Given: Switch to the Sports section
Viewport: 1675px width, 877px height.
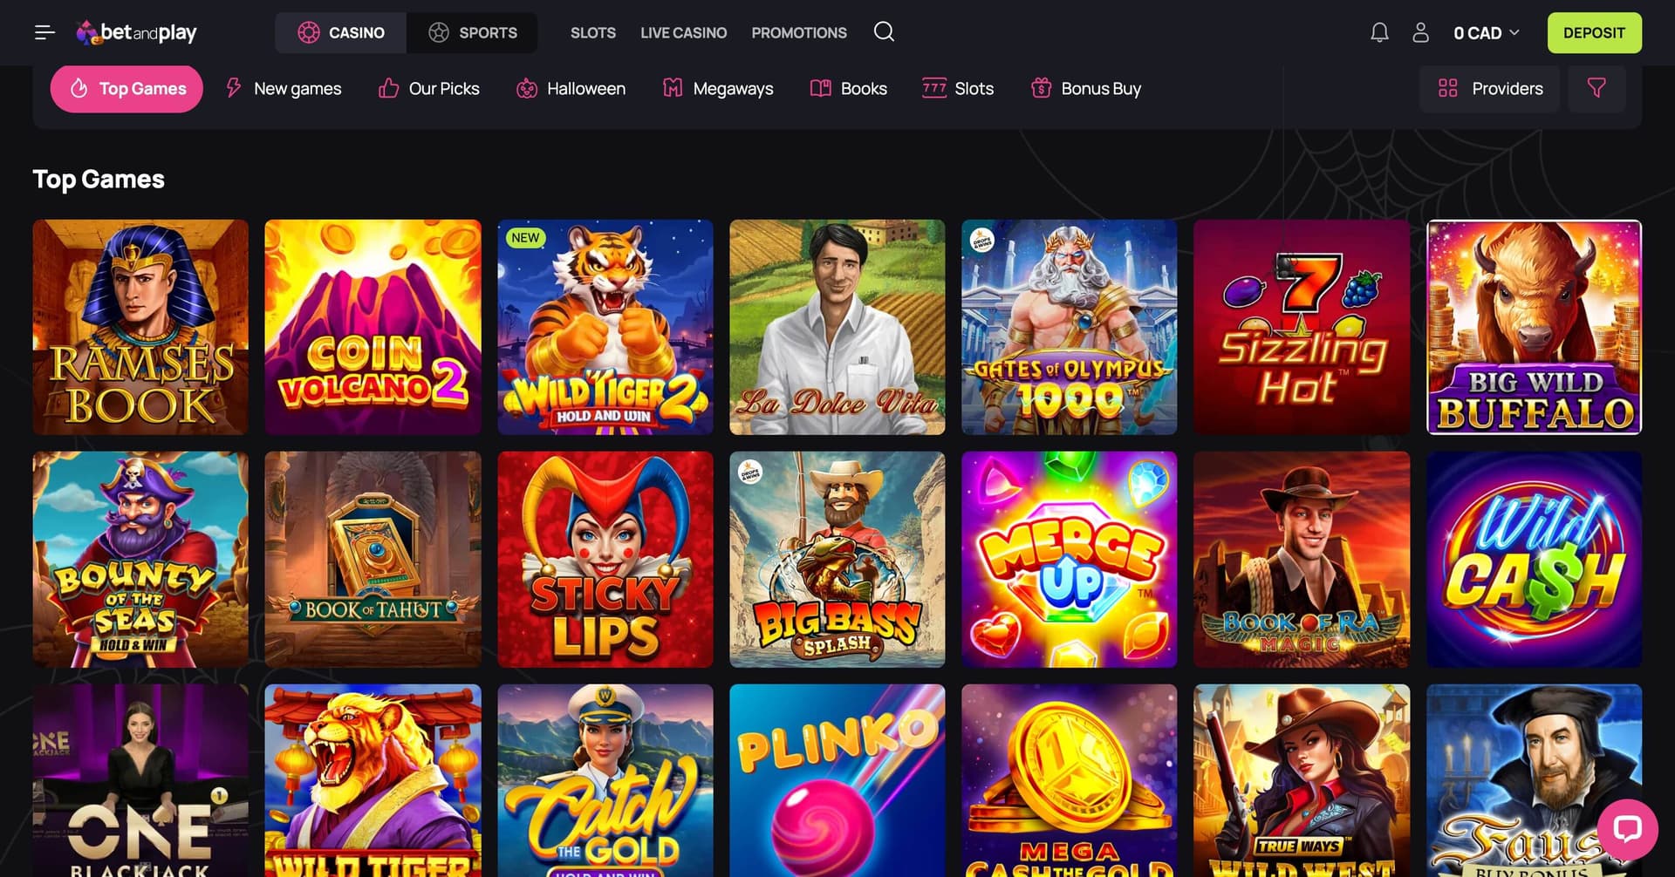Looking at the screenshot, I should click(x=472, y=33).
